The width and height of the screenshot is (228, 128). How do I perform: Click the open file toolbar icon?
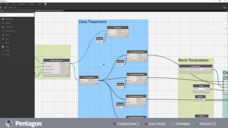(x=5, y=7)
